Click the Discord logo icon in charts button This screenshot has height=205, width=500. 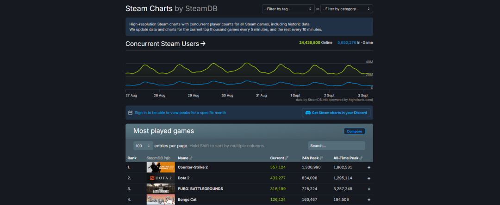pos(308,113)
